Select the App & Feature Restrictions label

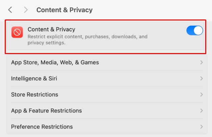pos(46,111)
